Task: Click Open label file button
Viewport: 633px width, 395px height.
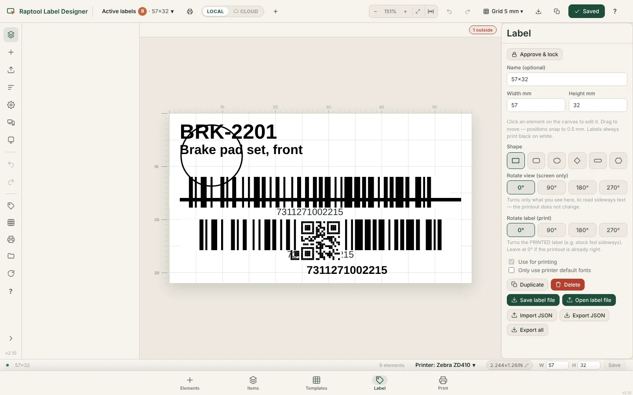Action: click(589, 300)
